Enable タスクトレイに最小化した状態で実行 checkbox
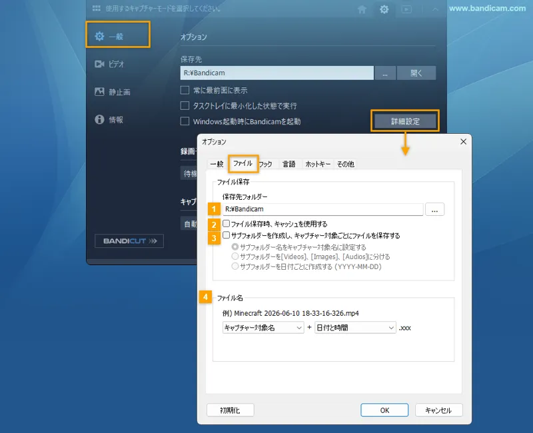Viewport: 533px width, 433px height. (x=185, y=106)
